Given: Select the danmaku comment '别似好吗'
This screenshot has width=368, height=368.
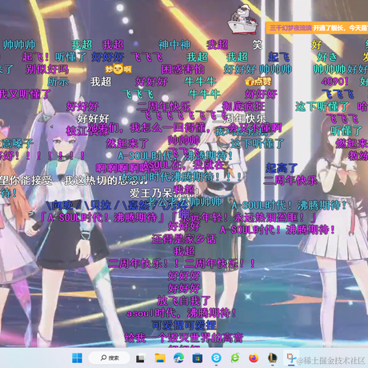Looking at the screenshot, I should pyautogui.click(x=47, y=70).
